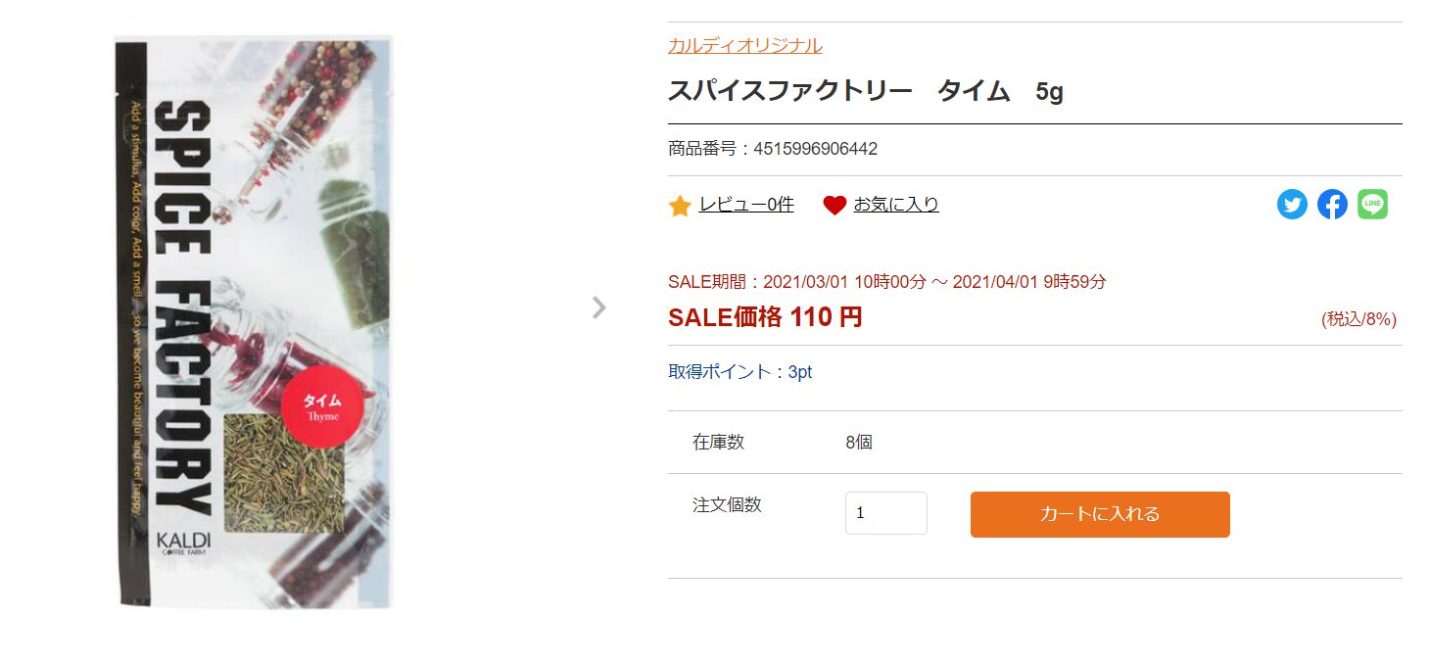Click the お気に入り favorites link

[x=895, y=205]
